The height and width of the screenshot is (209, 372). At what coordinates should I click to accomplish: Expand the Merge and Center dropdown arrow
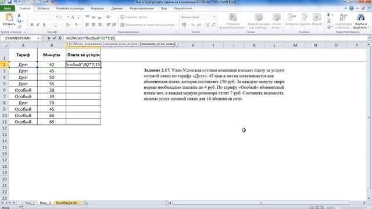click(x=177, y=24)
